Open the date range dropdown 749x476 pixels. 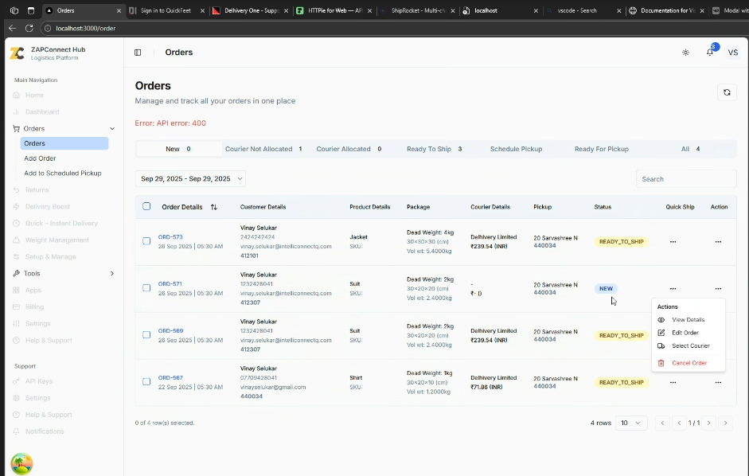tap(190, 179)
